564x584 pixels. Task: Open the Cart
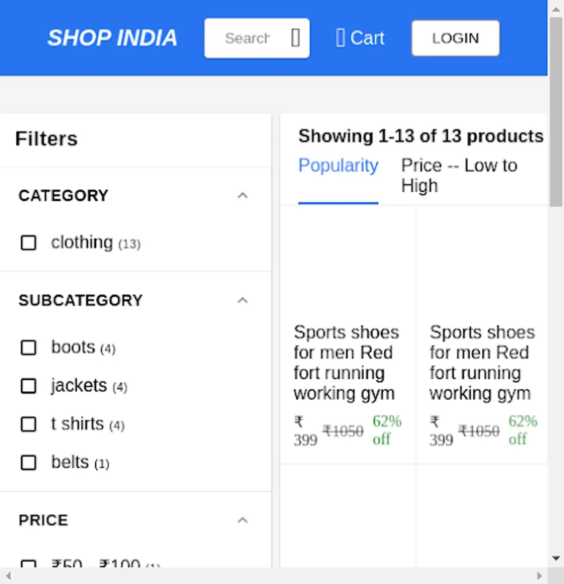click(x=359, y=38)
